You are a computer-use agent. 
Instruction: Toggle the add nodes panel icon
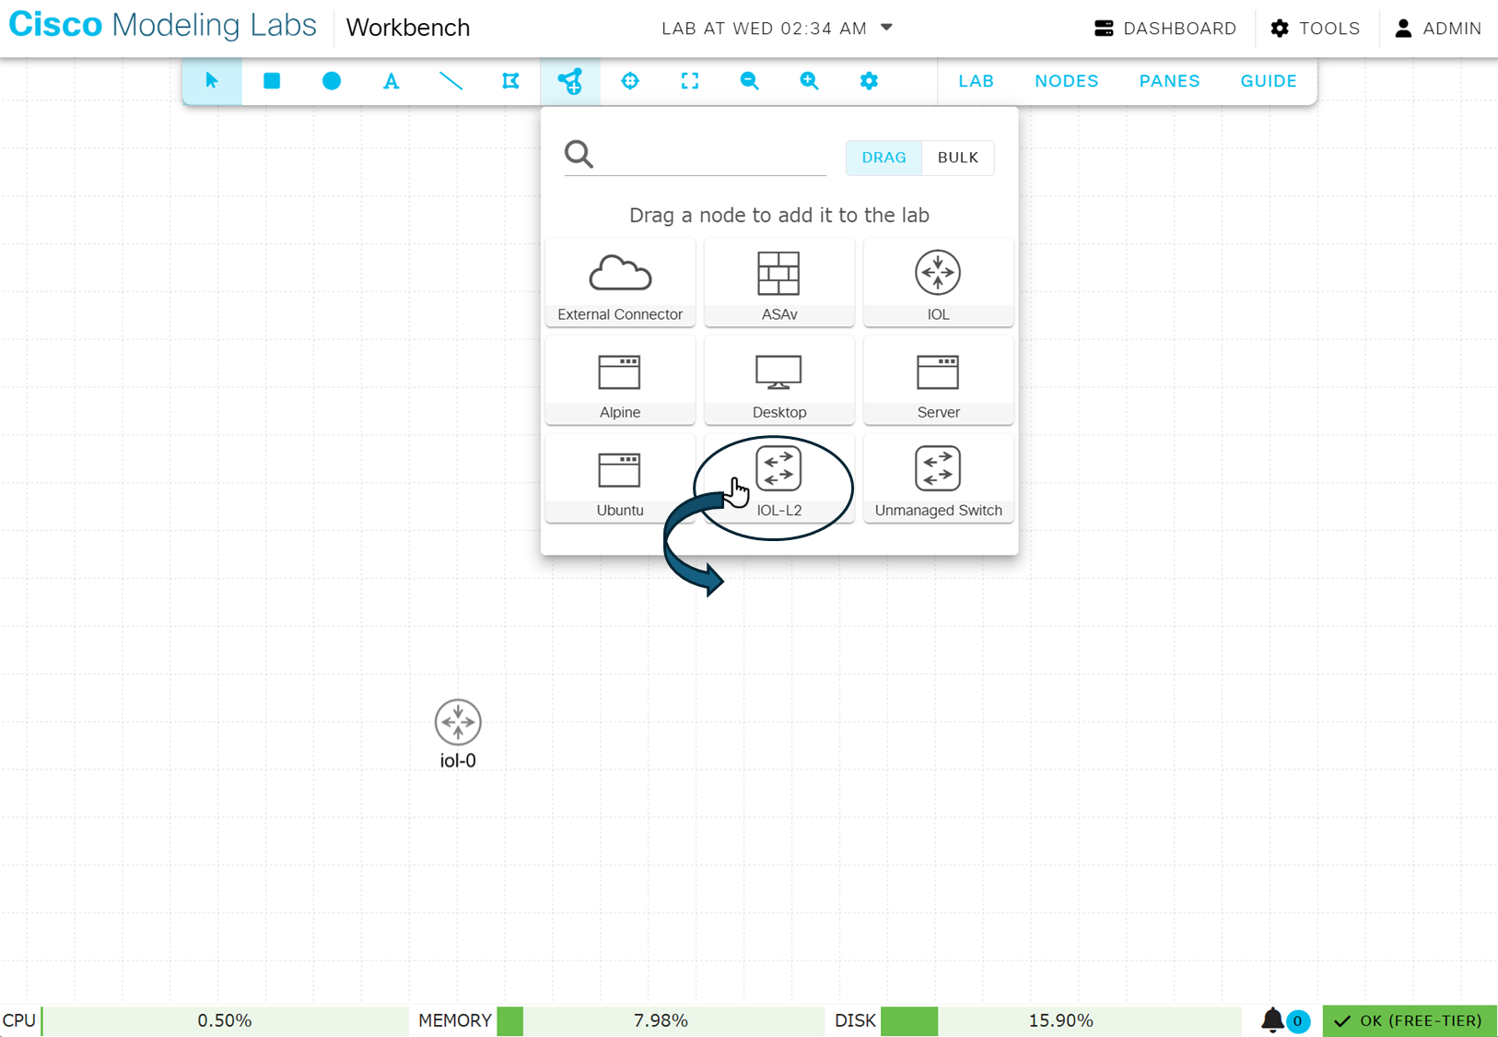[570, 81]
